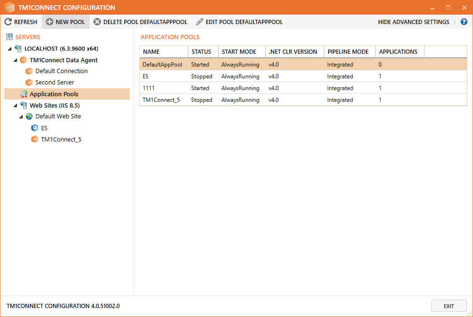Click Stopped status in TM1Connect_5 row
473x317 pixels.
(202, 100)
